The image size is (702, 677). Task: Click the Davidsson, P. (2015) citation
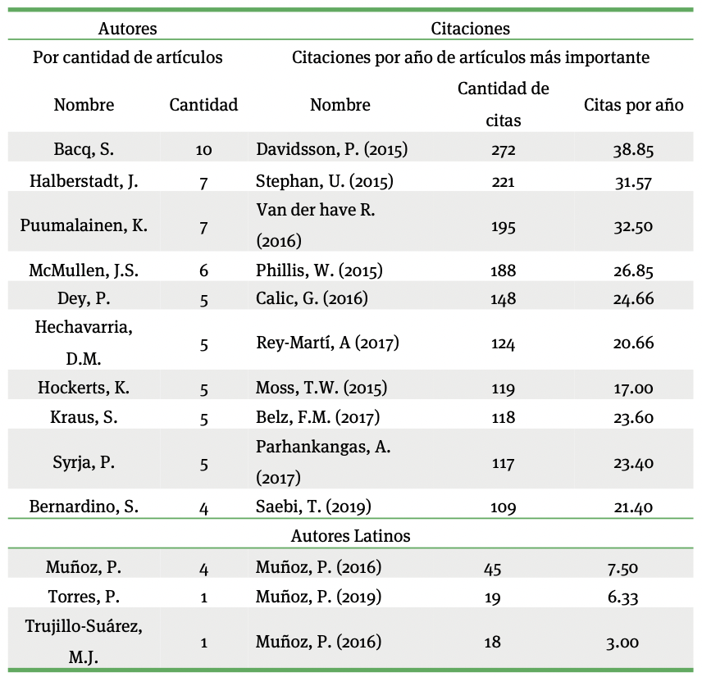point(332,150)
